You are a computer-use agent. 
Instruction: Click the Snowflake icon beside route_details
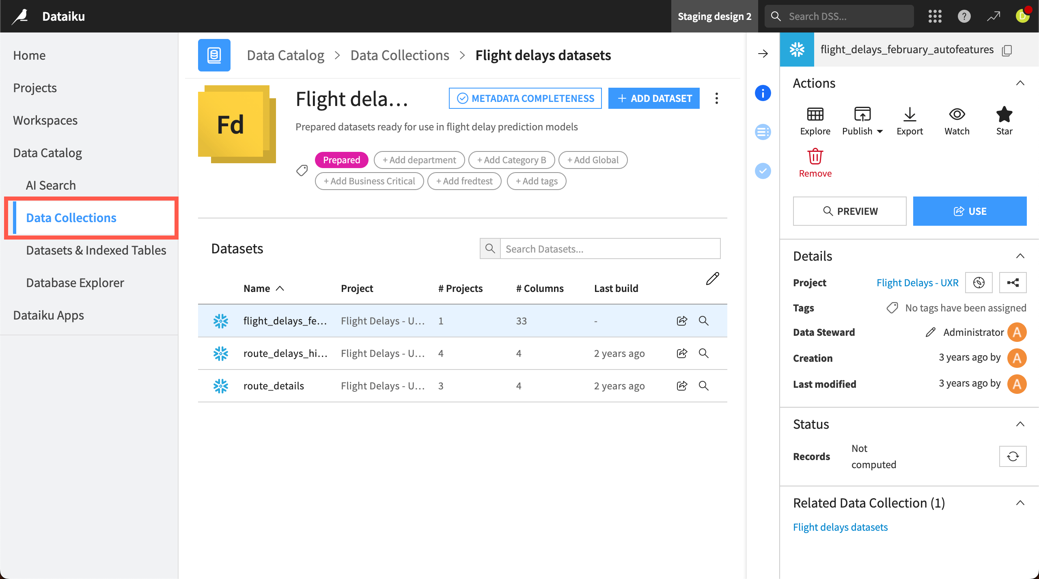221,385
